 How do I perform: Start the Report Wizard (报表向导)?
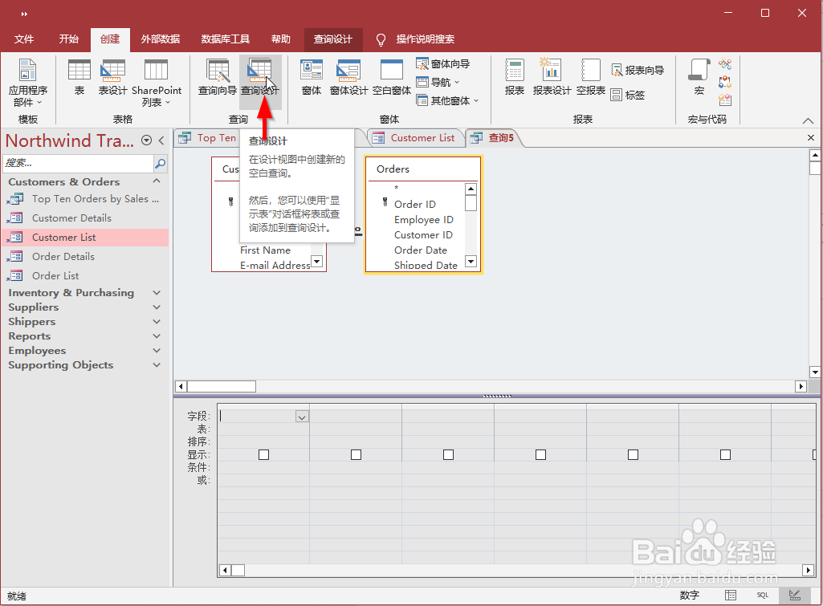pyautogui.click(x=638, y=70)
